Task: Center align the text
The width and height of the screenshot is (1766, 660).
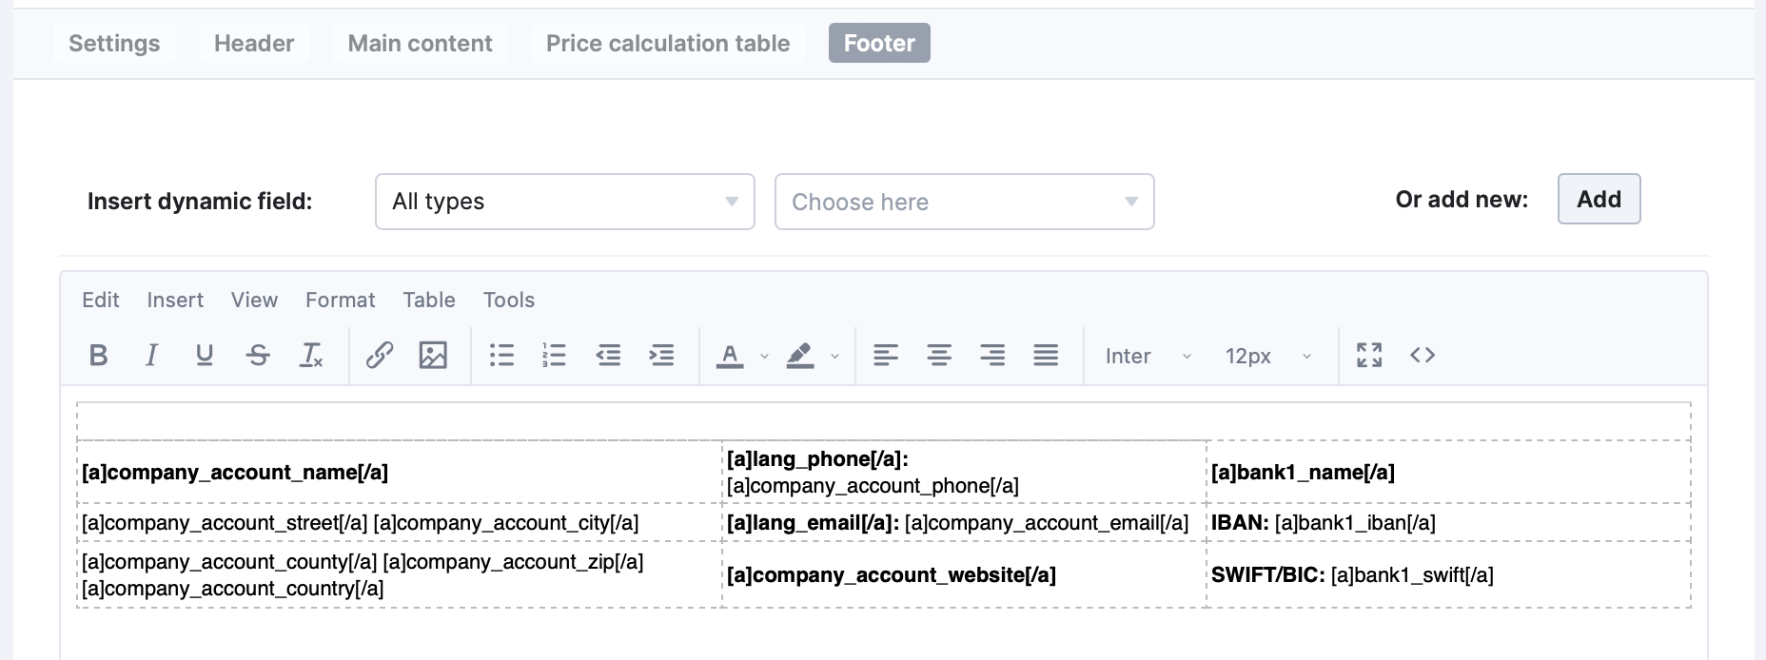Action: pos(939,356)
